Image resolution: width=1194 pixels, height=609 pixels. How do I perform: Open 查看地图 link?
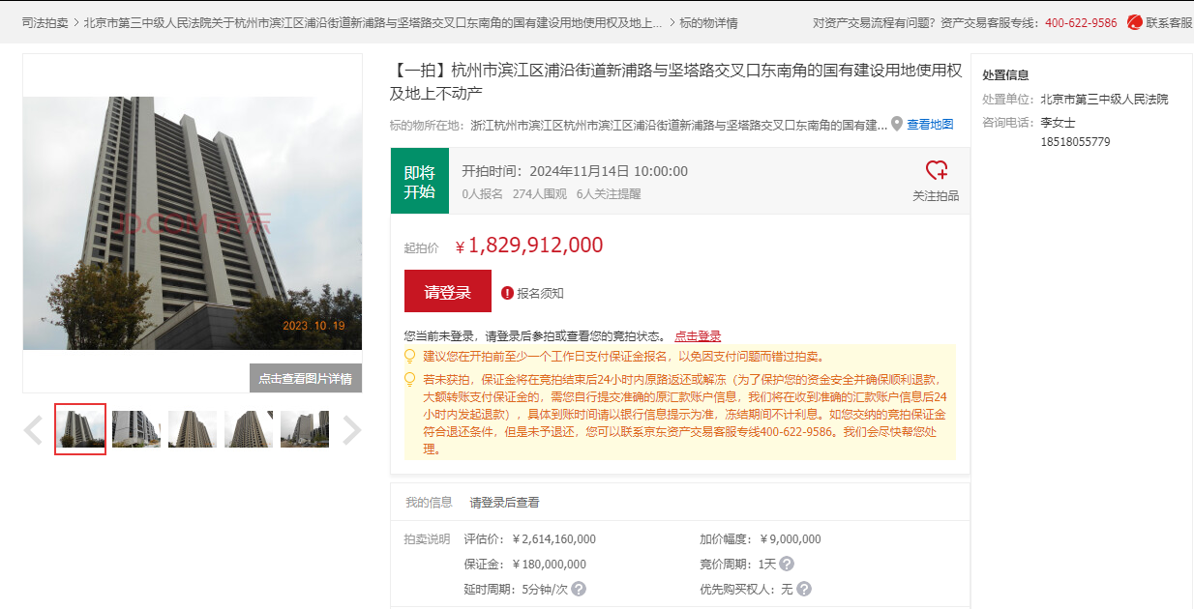(929, 125)
